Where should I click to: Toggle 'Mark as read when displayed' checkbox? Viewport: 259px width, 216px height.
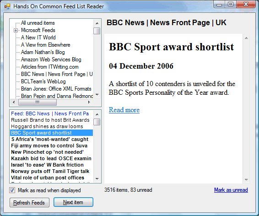pyautogui.click(x=12, y=190)
